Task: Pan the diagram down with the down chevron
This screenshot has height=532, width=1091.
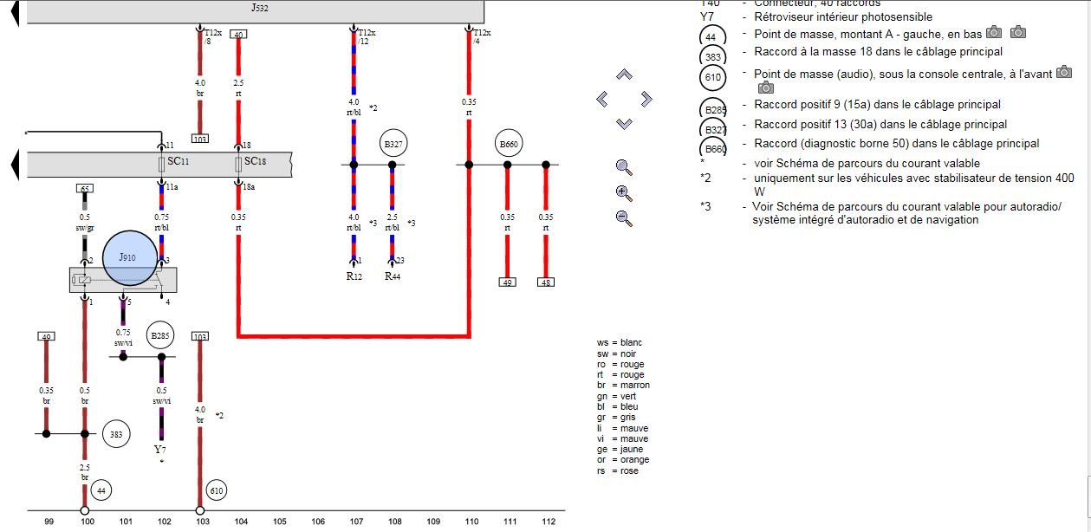Action: [624, 124]
